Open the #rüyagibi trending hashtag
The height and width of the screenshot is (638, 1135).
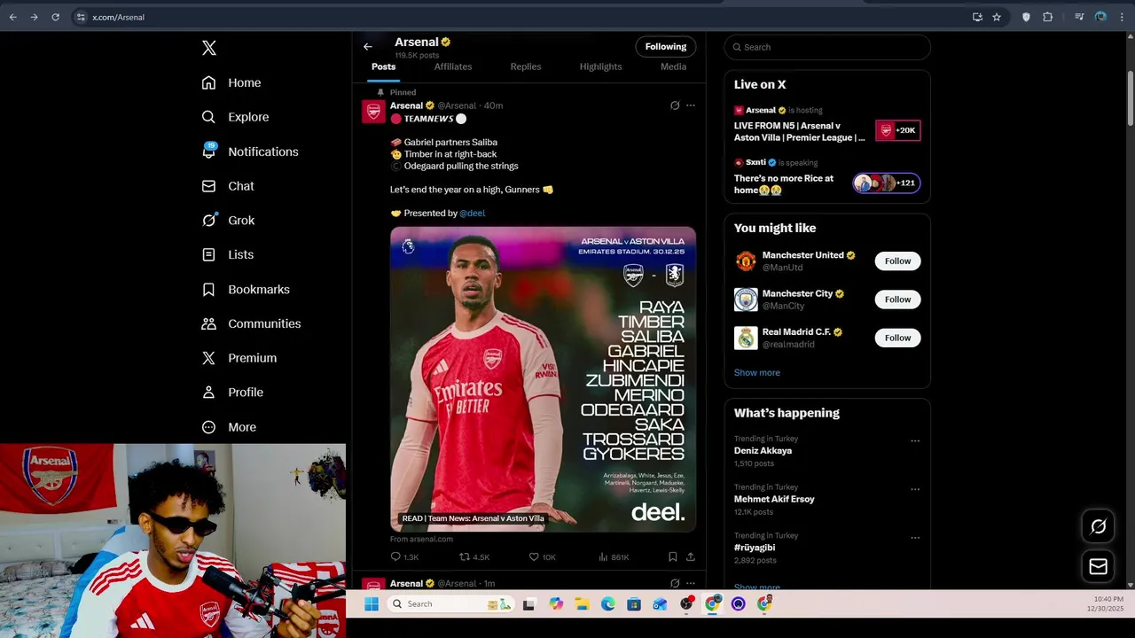pyautogui.click(x=755, y=548)
